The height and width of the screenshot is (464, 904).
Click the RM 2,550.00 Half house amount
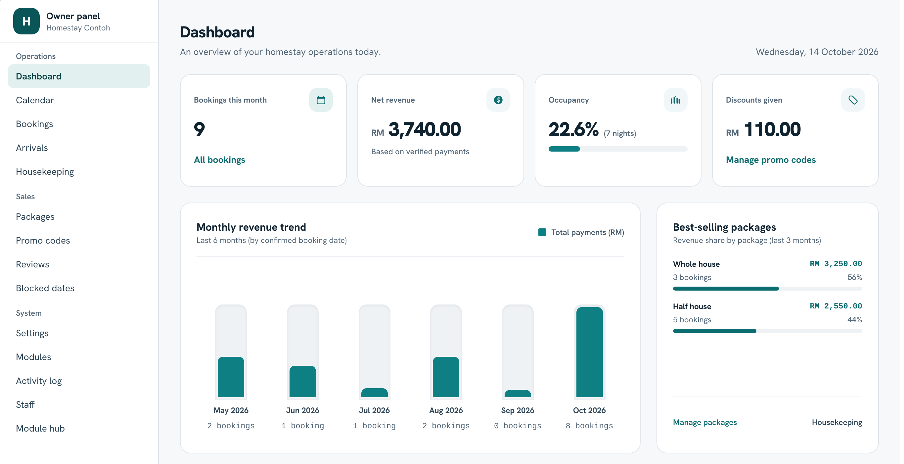pyautogui.click(x=835, y=306)
